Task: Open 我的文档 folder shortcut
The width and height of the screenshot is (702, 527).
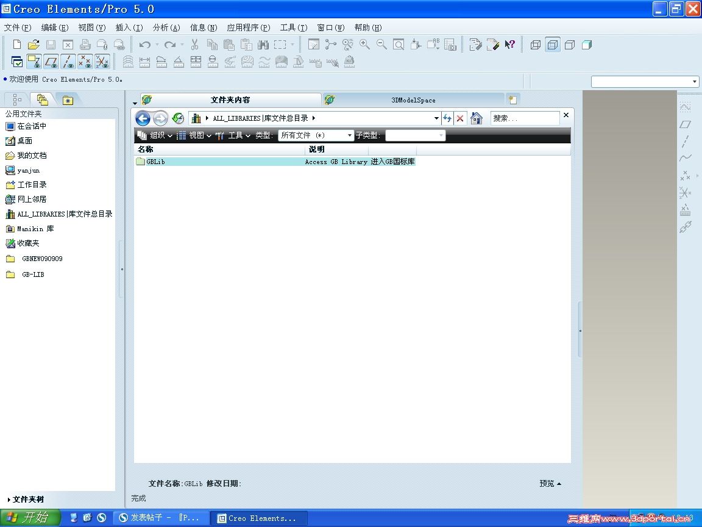Action: pos(26,156)
